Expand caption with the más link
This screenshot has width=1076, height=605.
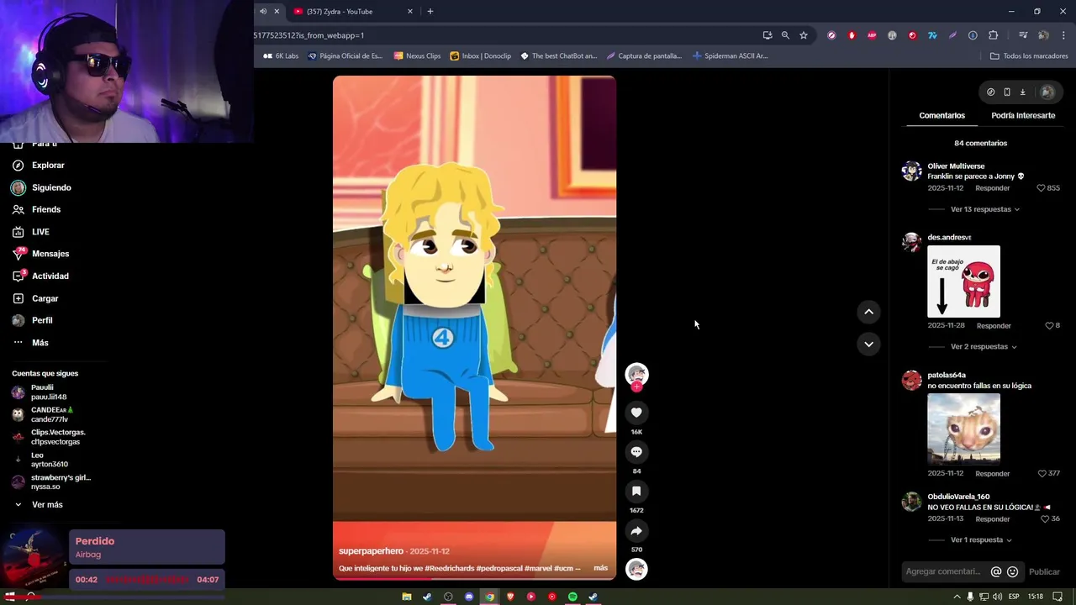tap(600, 568)
